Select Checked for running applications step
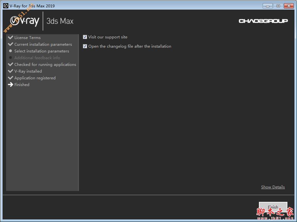297x222 pixels. [45, 65]
